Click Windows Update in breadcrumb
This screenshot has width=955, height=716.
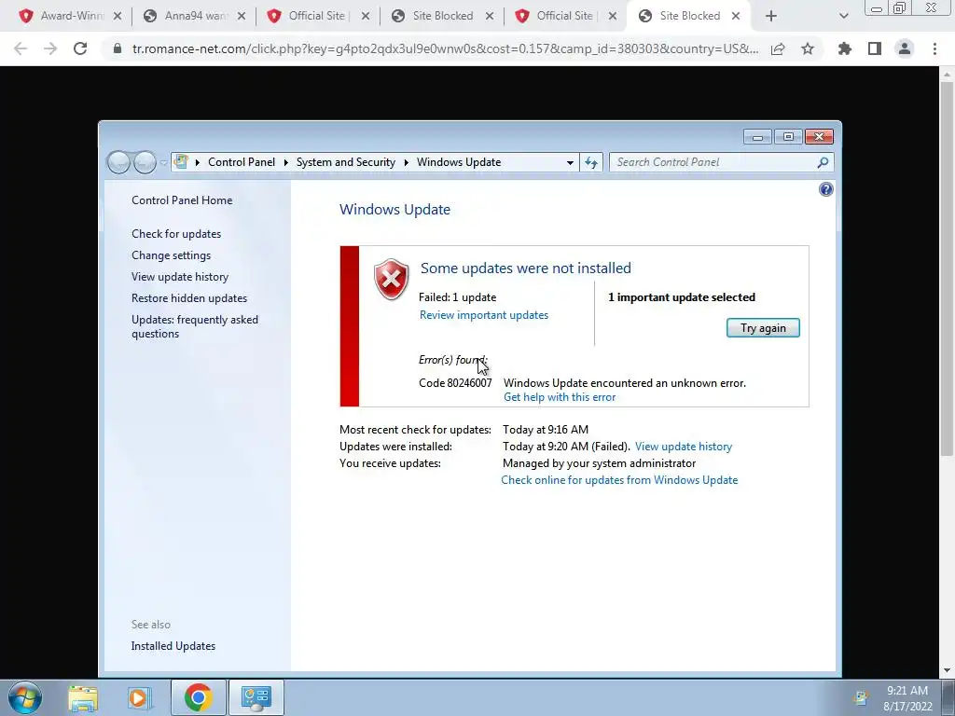459,162
